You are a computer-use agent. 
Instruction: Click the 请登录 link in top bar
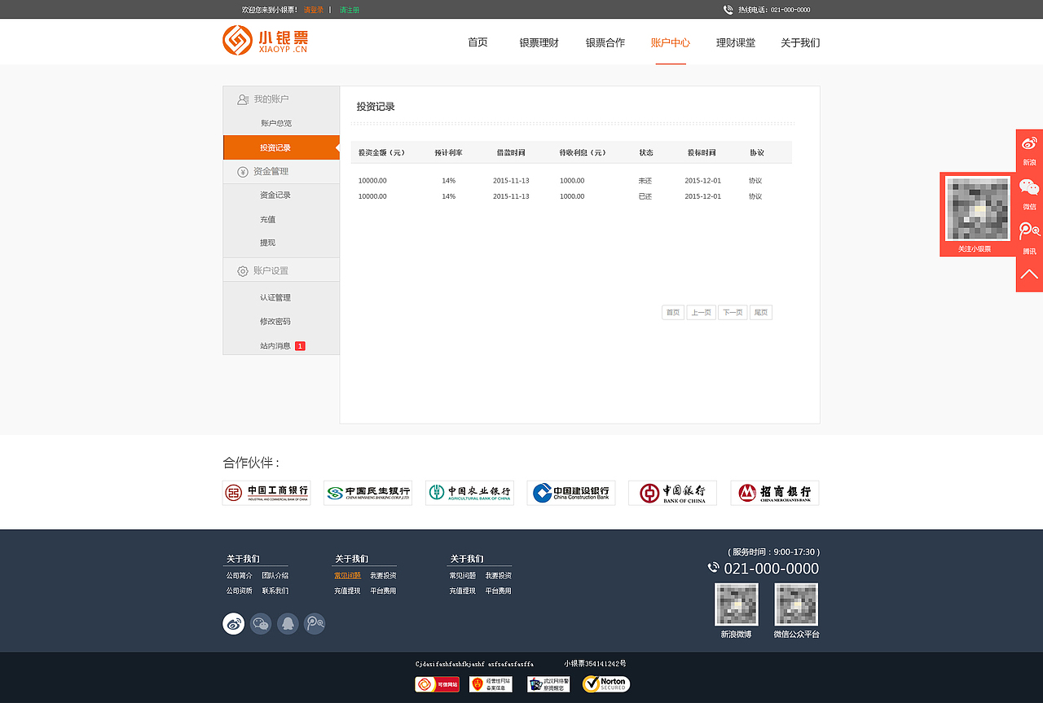tap(314, 10)
